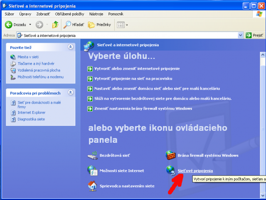Click the Windows flag logo
The width and height of the screenshot is (266, 200).
click(259, 14)
